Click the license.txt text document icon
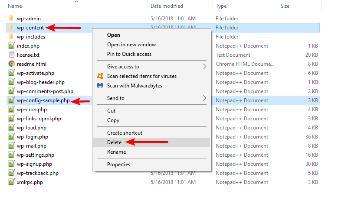Image resolution: width=351 pixels, height=200 pixels. point(11,55)
